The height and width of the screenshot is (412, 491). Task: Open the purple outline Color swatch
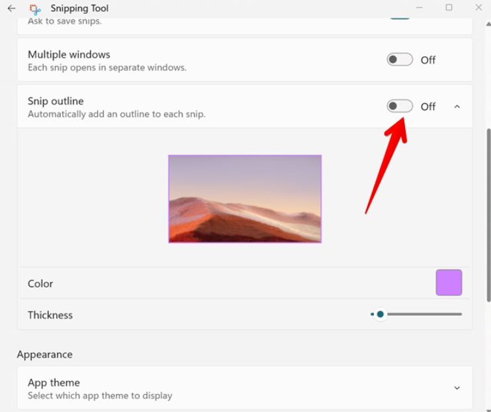coord(449,282)
